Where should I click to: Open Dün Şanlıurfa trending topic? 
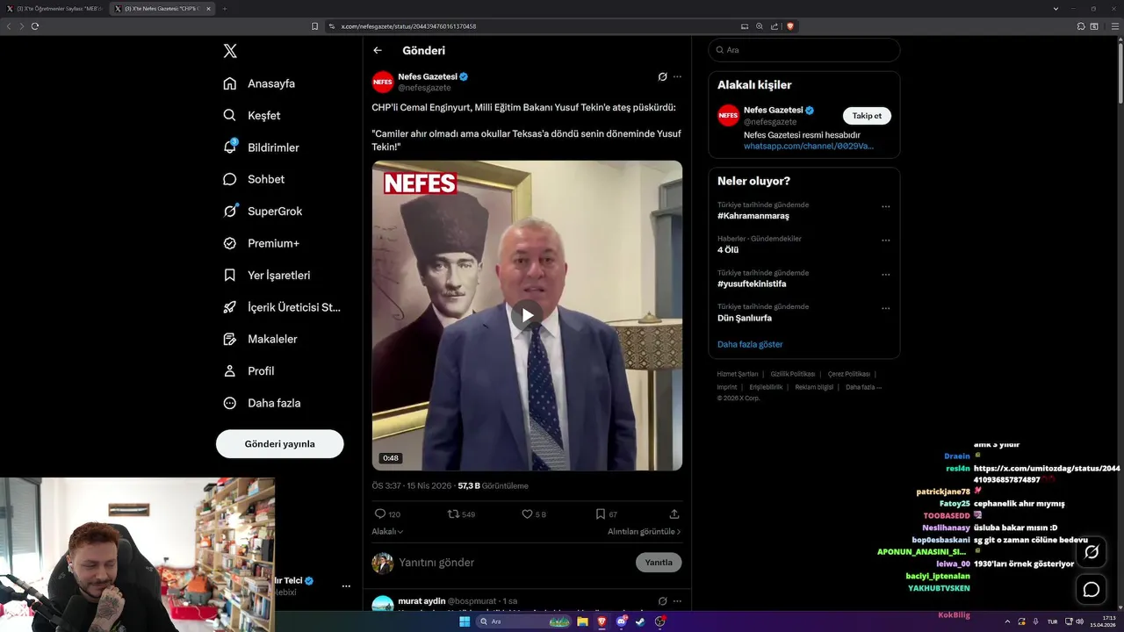(x=745, y=318)
